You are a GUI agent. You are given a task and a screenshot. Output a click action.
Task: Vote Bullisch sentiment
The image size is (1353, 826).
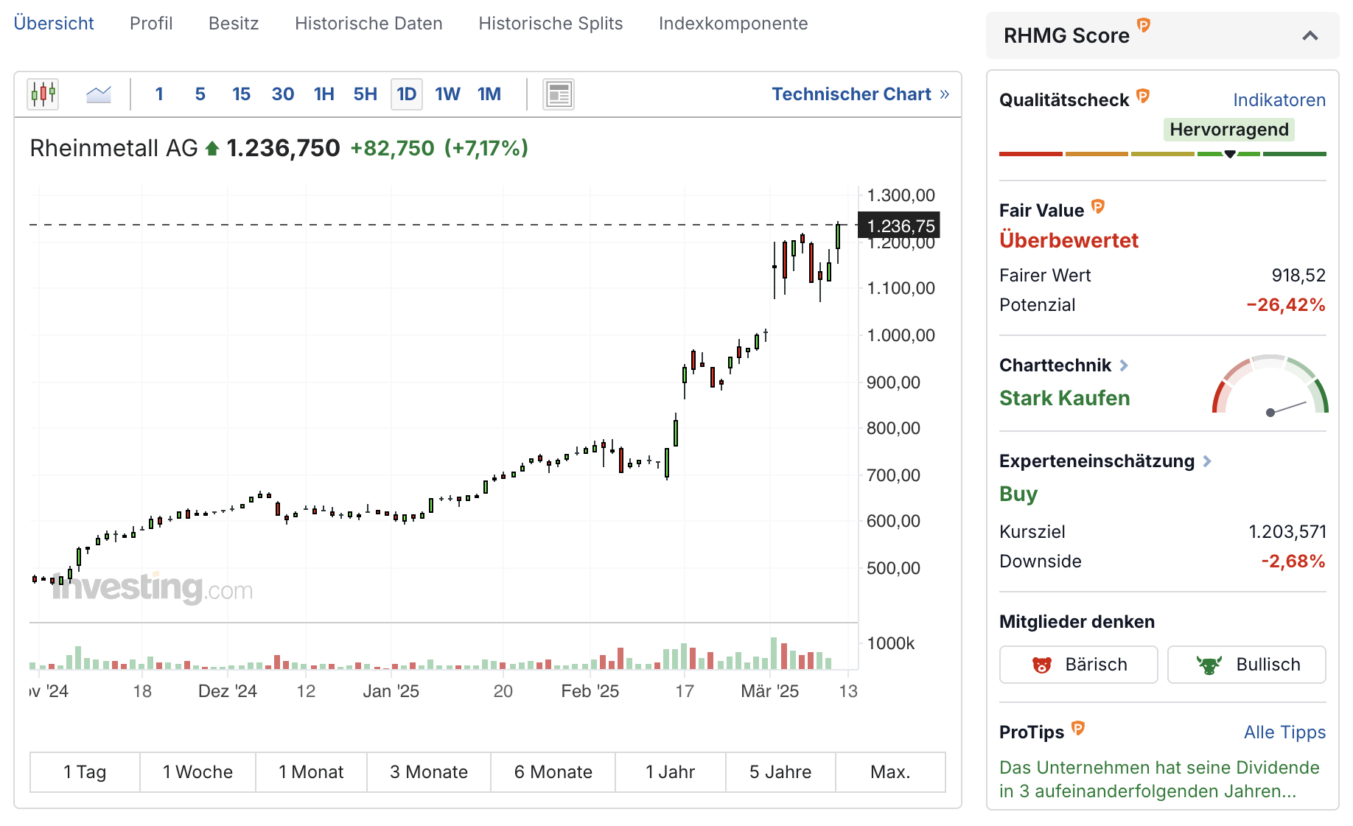[1246, 665]
